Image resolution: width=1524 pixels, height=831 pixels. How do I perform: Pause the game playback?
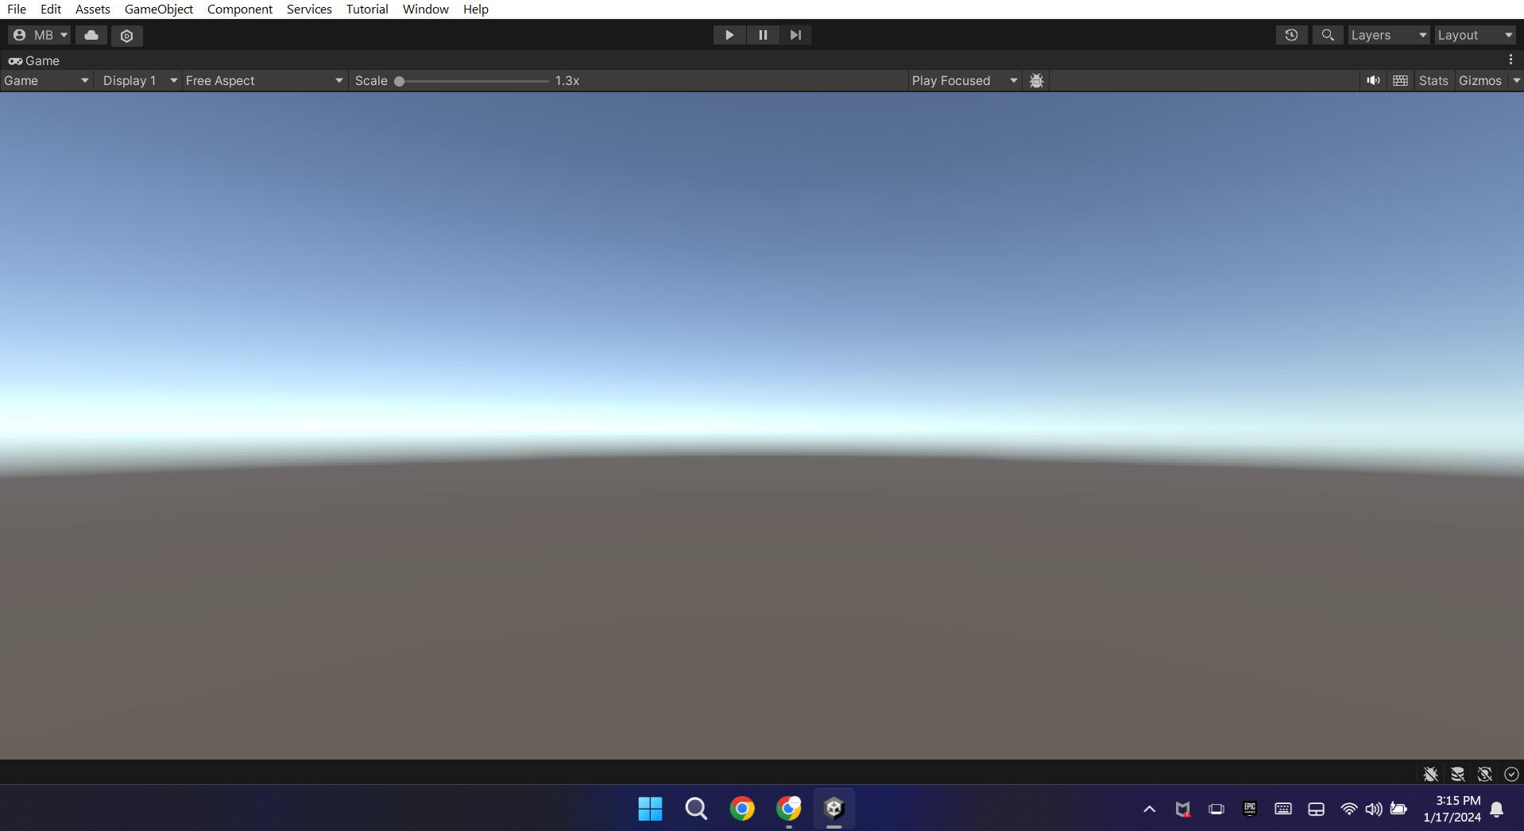click(x=763, y=35)
